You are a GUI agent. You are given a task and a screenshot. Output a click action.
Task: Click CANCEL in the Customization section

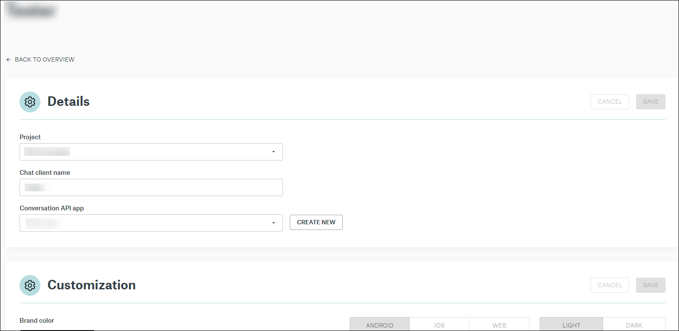[x=610, y=285]
